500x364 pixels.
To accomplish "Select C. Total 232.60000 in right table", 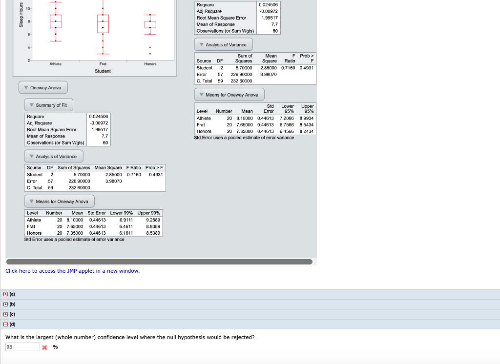I will pyautogui.click(x=241, y=81).
